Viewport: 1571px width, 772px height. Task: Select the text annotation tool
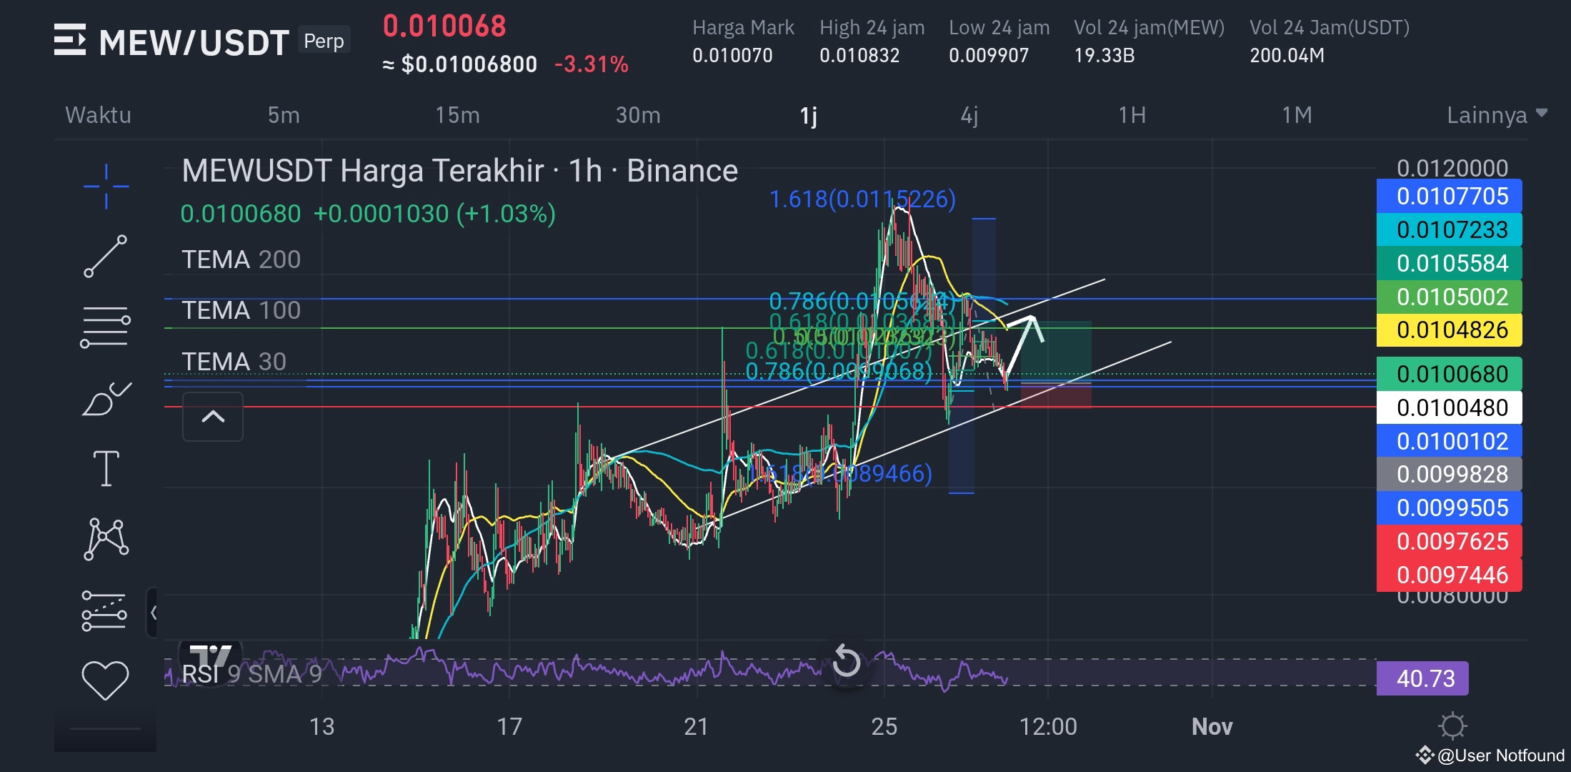pos(106,468)
